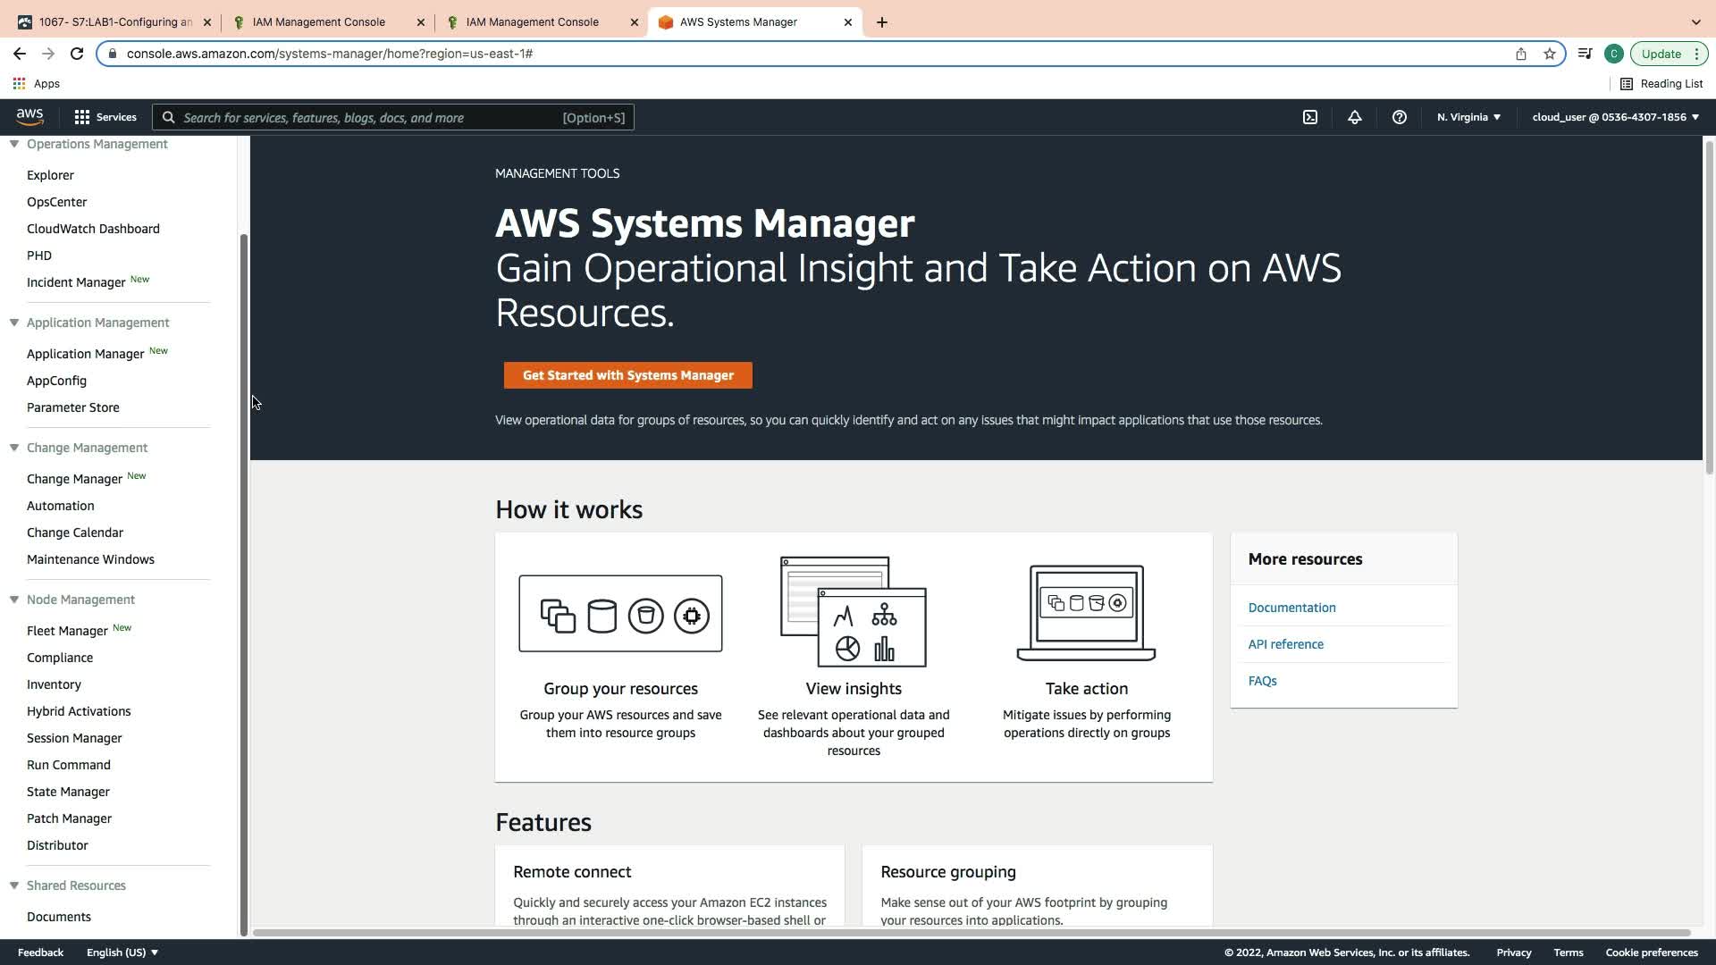This screenshot has width=1716, height=965.
Task: Open the notifications bell
Action: tap(1354, 117)
